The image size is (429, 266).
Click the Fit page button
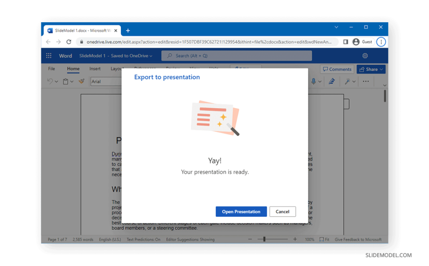coord(324,239)
